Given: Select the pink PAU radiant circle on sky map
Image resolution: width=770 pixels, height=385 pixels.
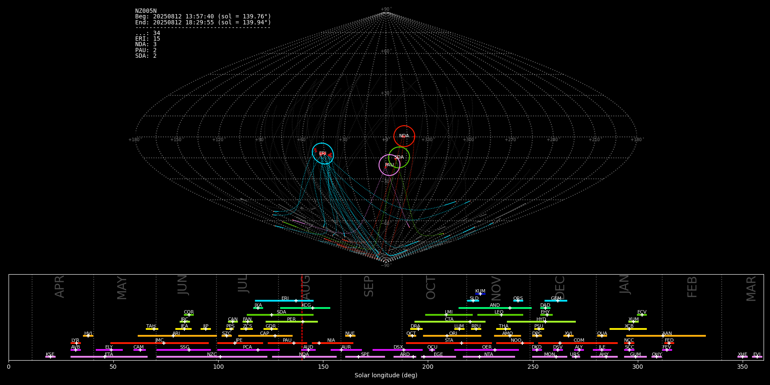Looking at the screenshot, I should pos(390,165).
